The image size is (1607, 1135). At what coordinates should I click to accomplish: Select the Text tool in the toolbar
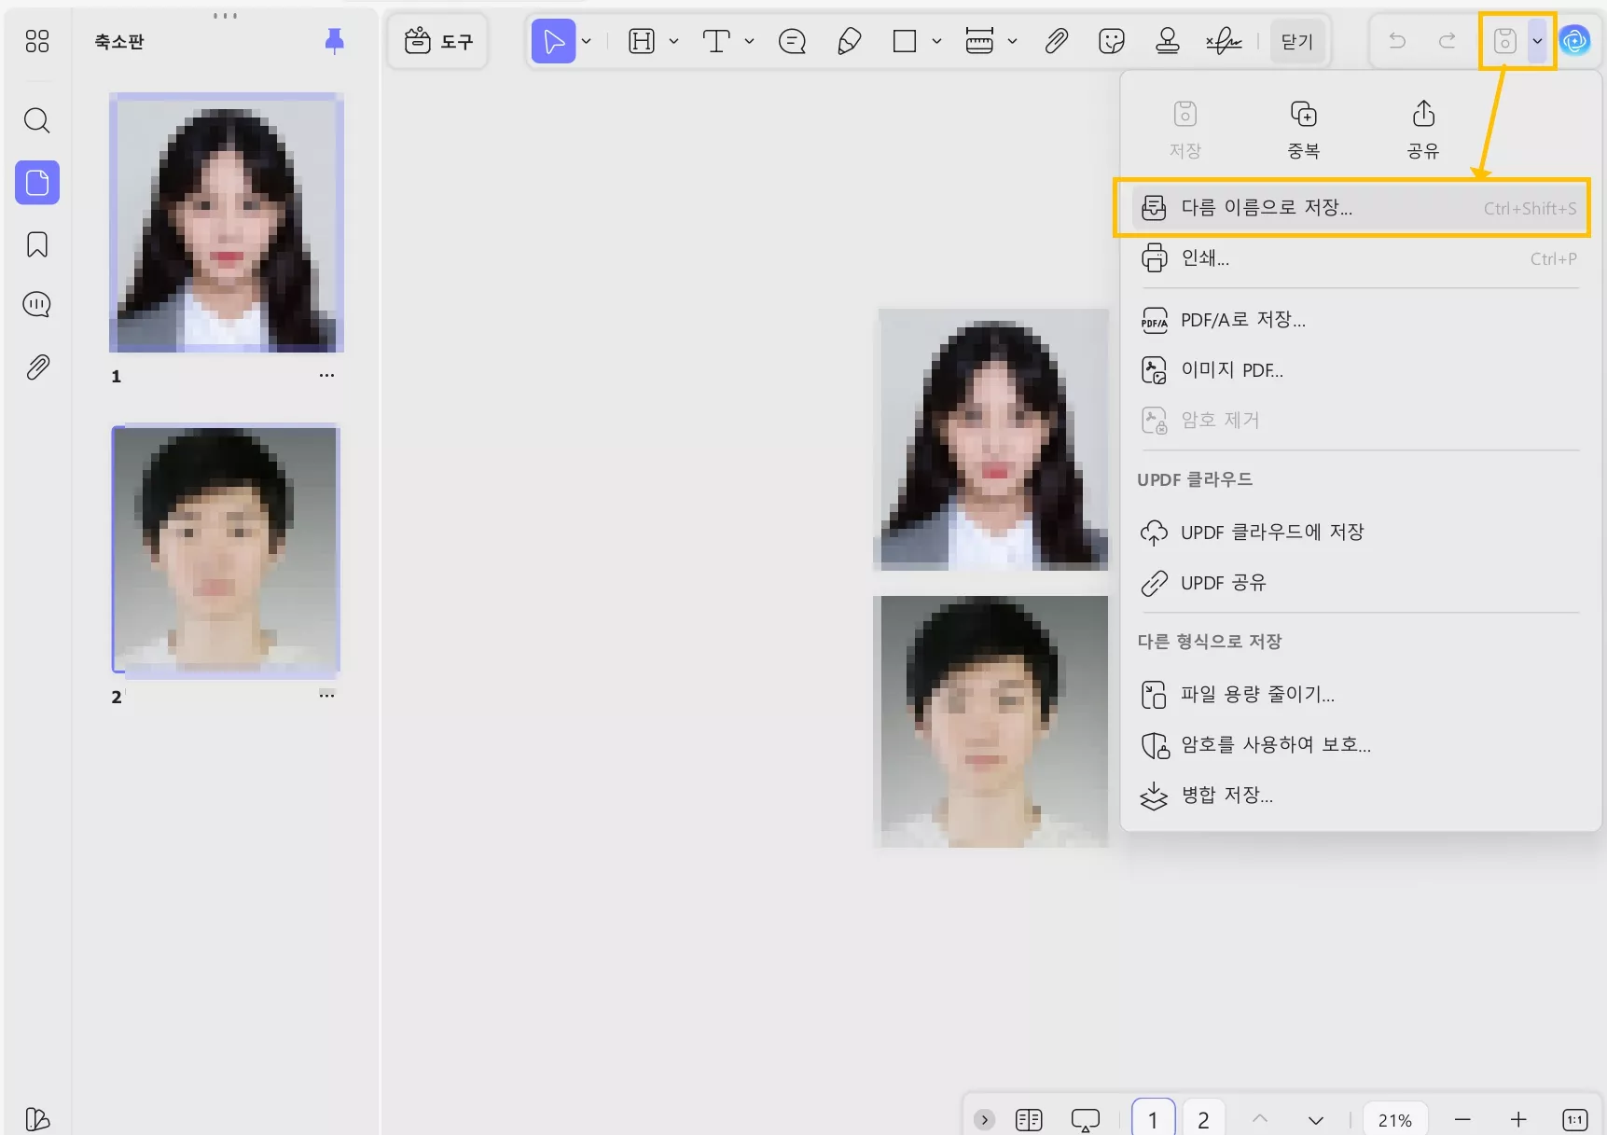coord(716,41)
